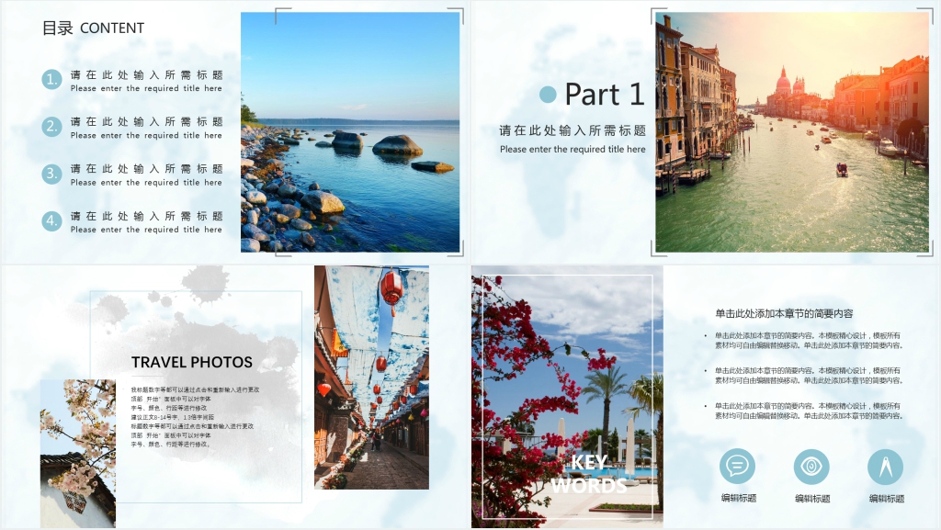Open the Venice canal photo
This screenshot has height=530, width=941.
click(791, 131)
